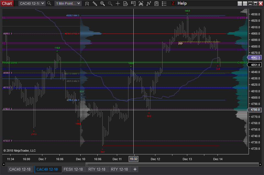Select the drawing tools pencil icon
The width and height of the screenshot is (264, 175).
pos(95,3)
